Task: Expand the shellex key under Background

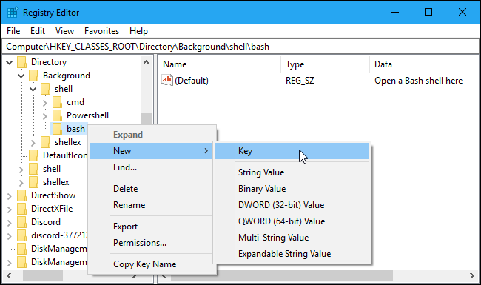Action: click(x=33, y=143)
